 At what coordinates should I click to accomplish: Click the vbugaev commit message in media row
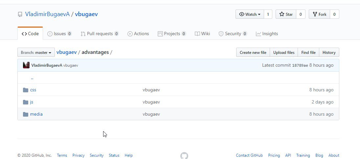(x=151, y=114)
